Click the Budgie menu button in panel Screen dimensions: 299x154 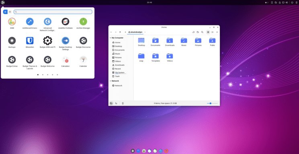coord(3,2)
